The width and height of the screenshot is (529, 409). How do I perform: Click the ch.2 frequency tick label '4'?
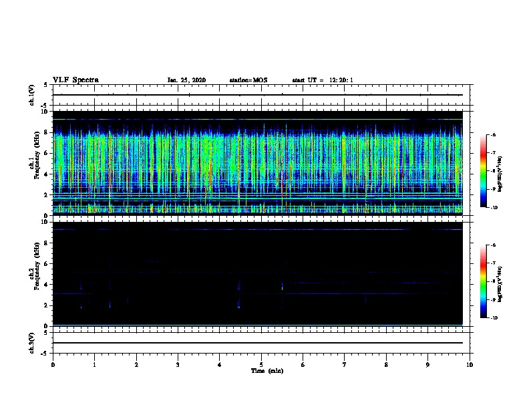click(46, 285)
